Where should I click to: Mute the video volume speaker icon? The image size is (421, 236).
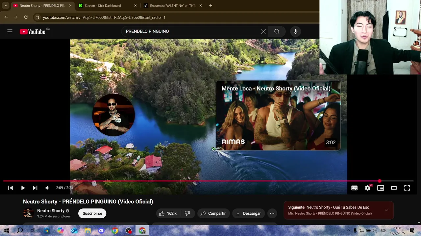pos(47,188)
